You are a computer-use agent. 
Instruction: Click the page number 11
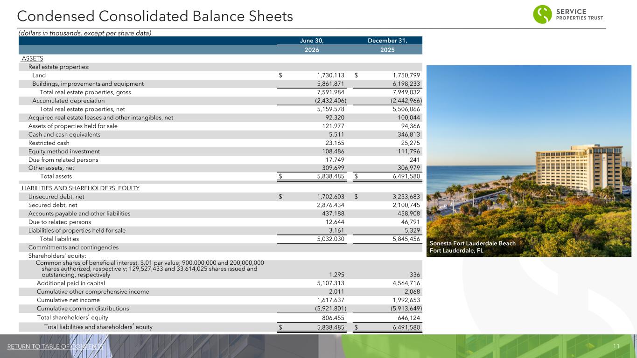tap(616, 346)
